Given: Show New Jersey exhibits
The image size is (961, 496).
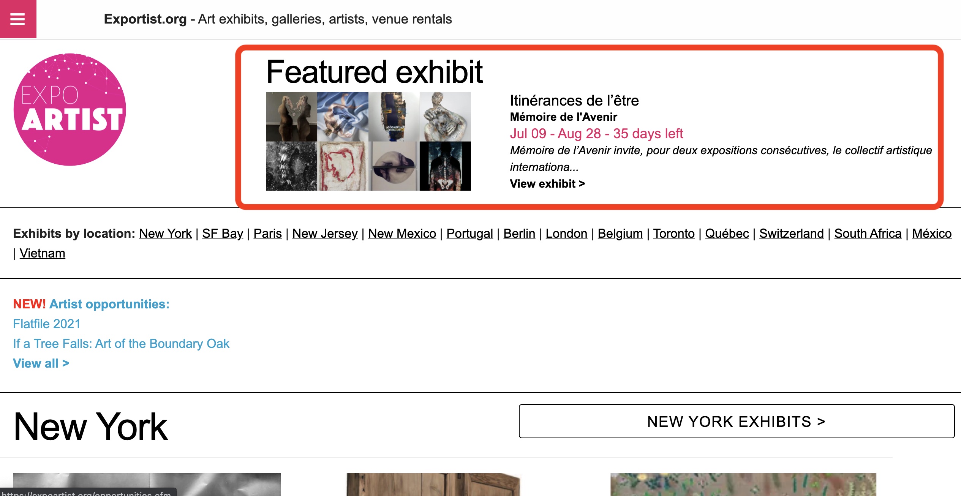Looking at the screenshot, I should pyautogui.click(x=325, y=234).
